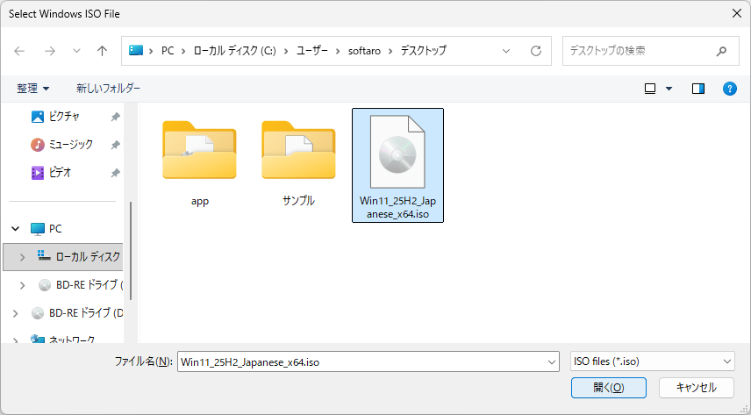Click the Up one level arrow
The height and width of the screenshot is (415, 751).
pos(102,51)
